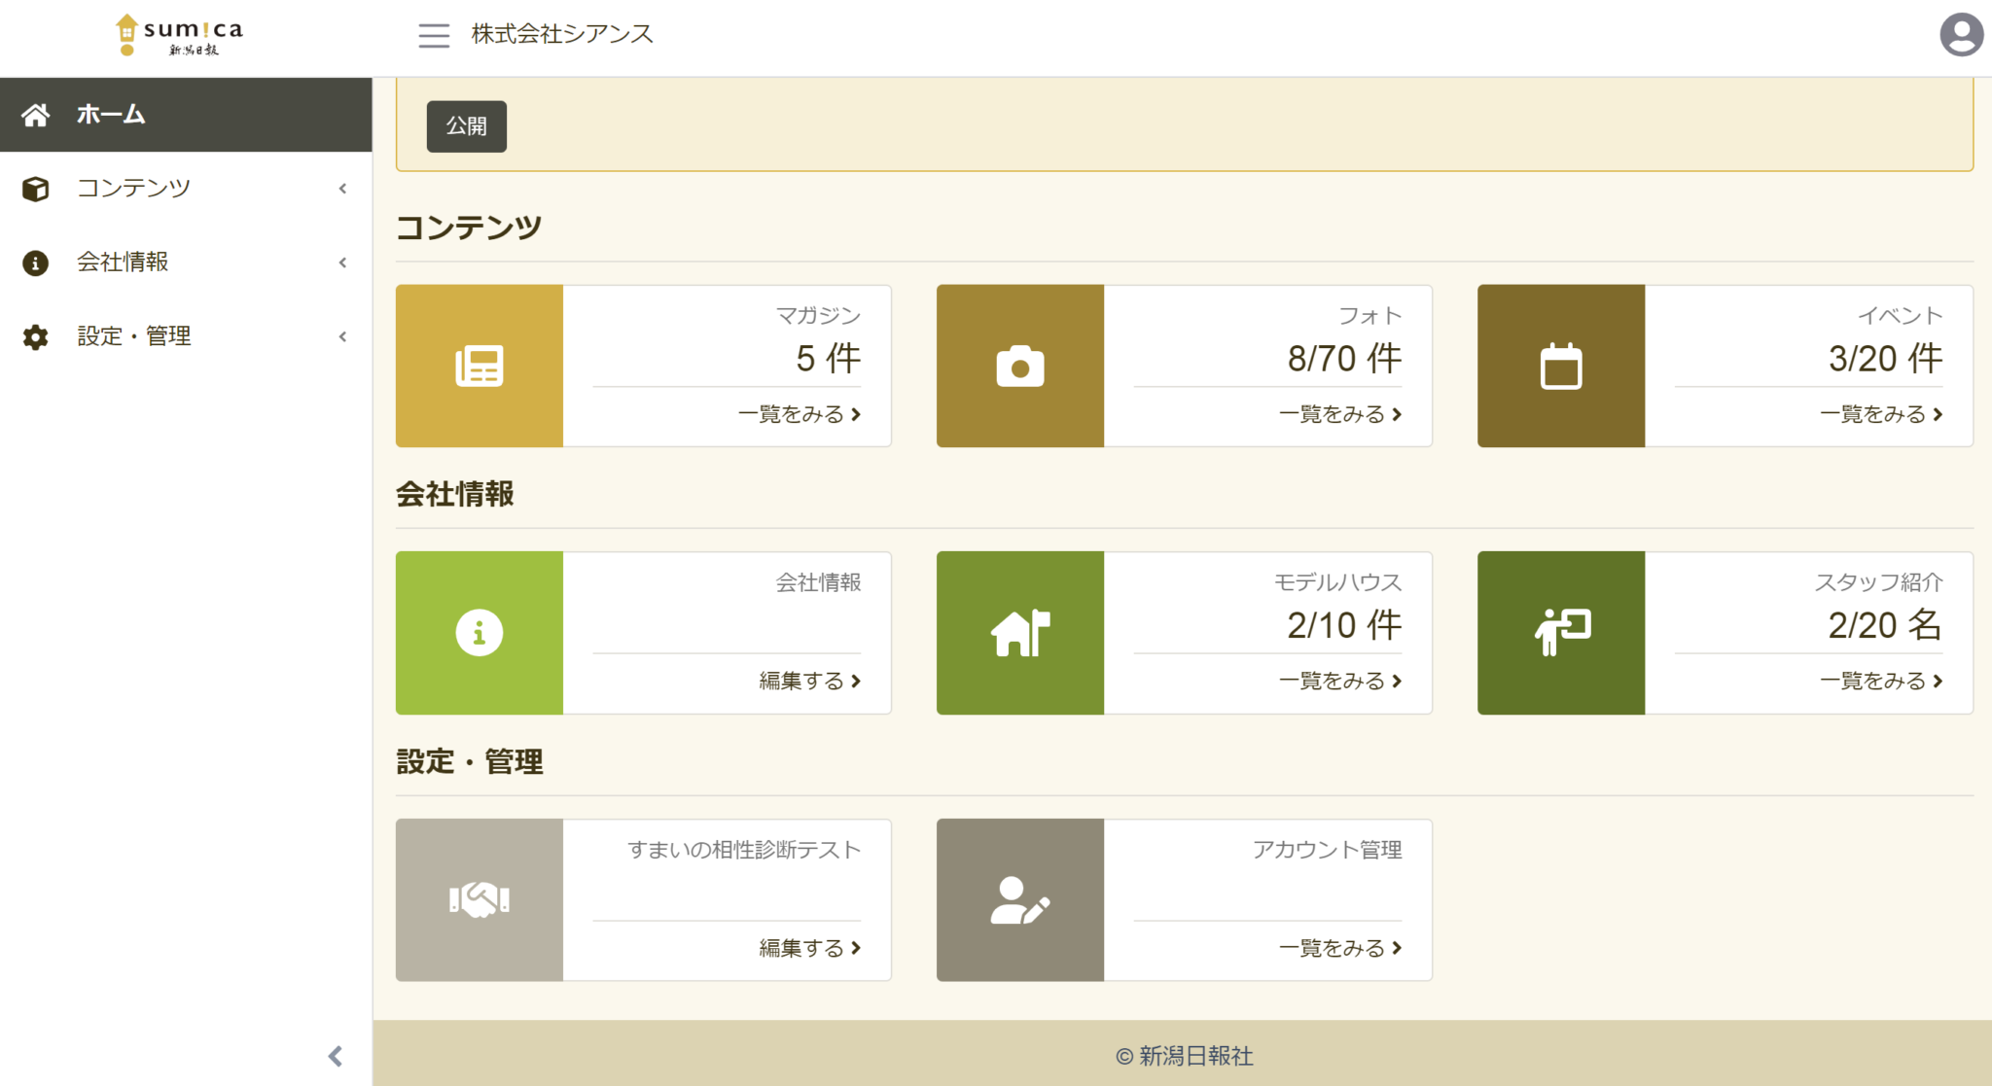Click the コンテンツ section heading
Screen dimensions: 1992x1086
click(469, 228)
